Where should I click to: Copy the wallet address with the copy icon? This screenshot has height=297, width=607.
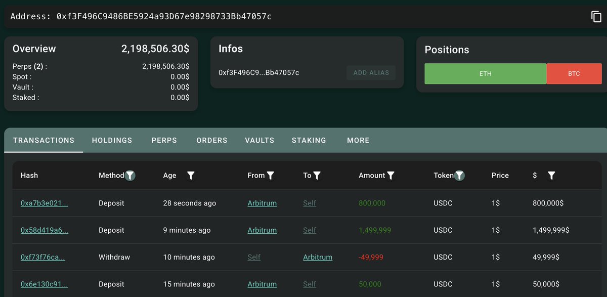point(596,17)
